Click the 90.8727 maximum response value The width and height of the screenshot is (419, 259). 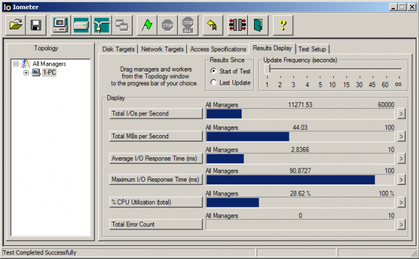[300, 170]
